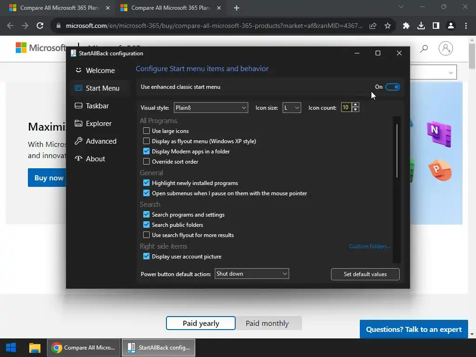Switch to first Compare All Microsoft 365 tab
476x357 pixels.
point(59,8)
